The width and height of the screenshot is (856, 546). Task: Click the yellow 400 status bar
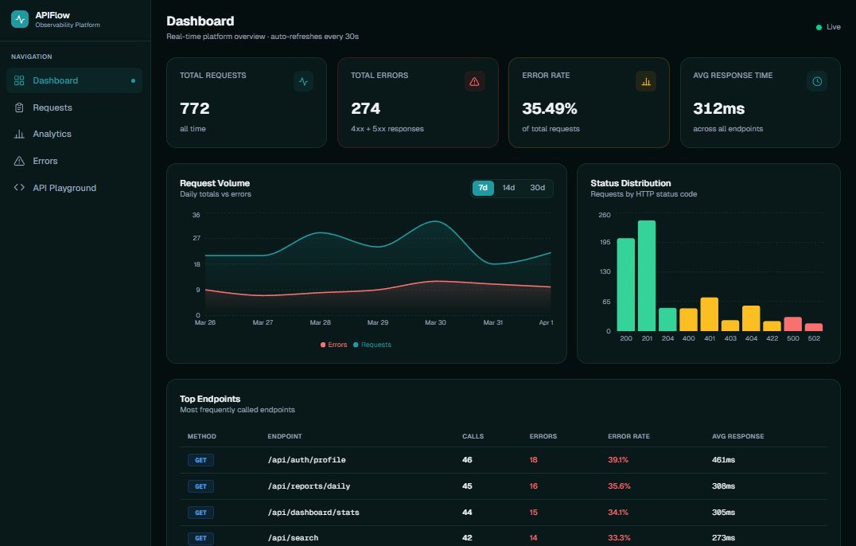pos(688,319)
